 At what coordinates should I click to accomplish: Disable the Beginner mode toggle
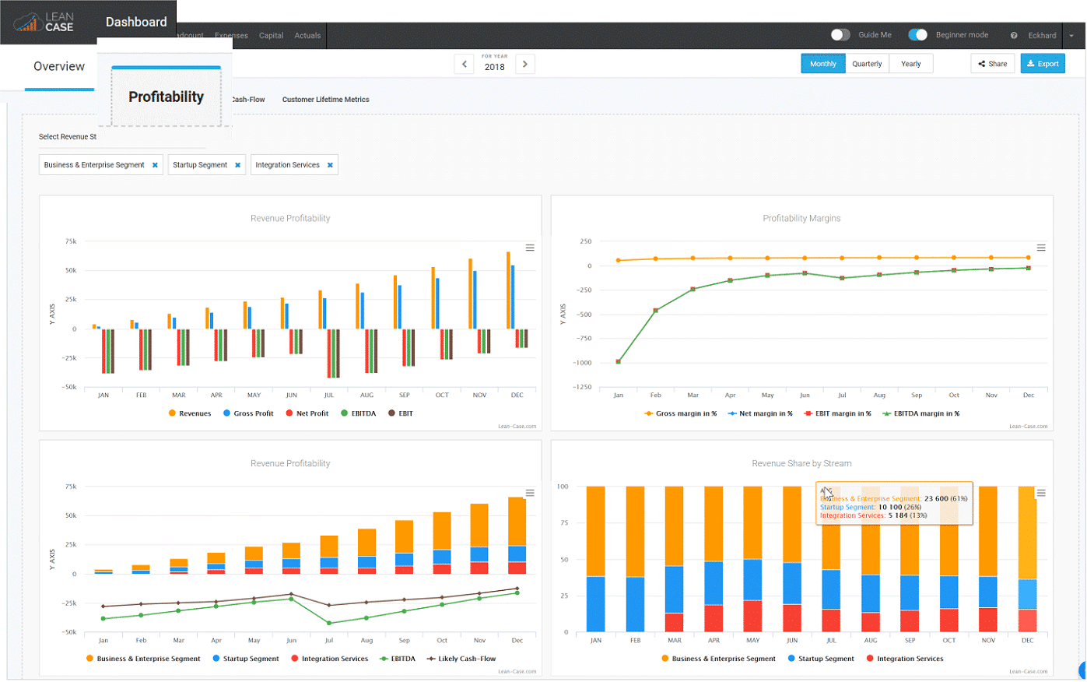click(x=918, y=35)
